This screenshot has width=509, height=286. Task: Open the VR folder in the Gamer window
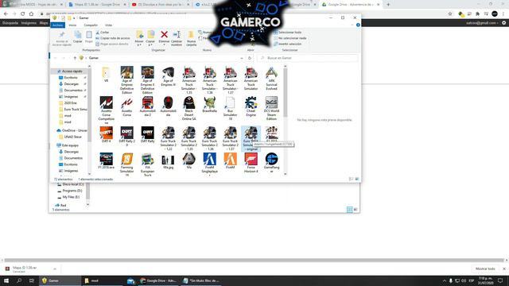click(106, 75)
